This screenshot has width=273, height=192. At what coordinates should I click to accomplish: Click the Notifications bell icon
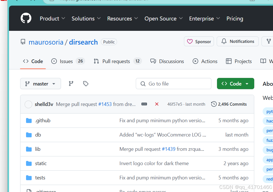pyautogui.click(x=224, y=41)
